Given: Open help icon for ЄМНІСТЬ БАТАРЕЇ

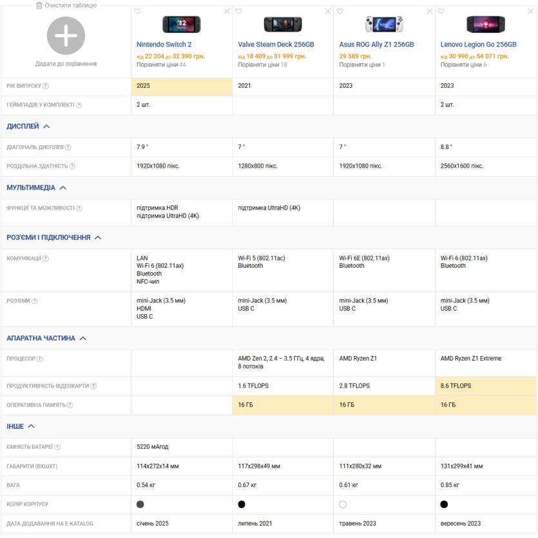Looking at the screenshot, I should point(57,447).
